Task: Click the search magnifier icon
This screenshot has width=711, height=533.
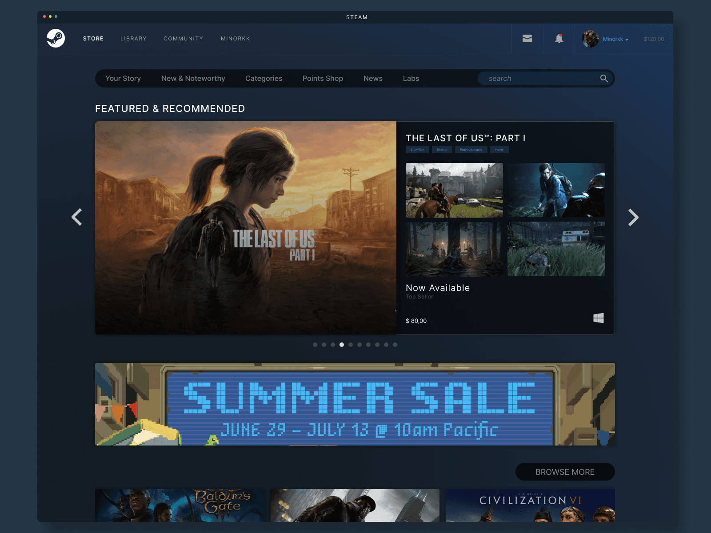Action: [604, 78]
